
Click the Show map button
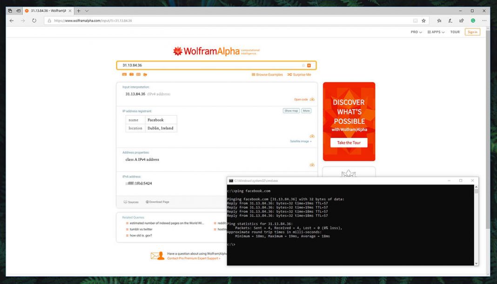coord(291,111)
